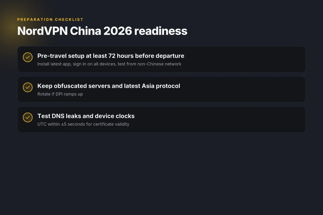Click the 'NordVPN China 2026 readiness' heading
Screen dimensions: 323x215
point(102,31)
